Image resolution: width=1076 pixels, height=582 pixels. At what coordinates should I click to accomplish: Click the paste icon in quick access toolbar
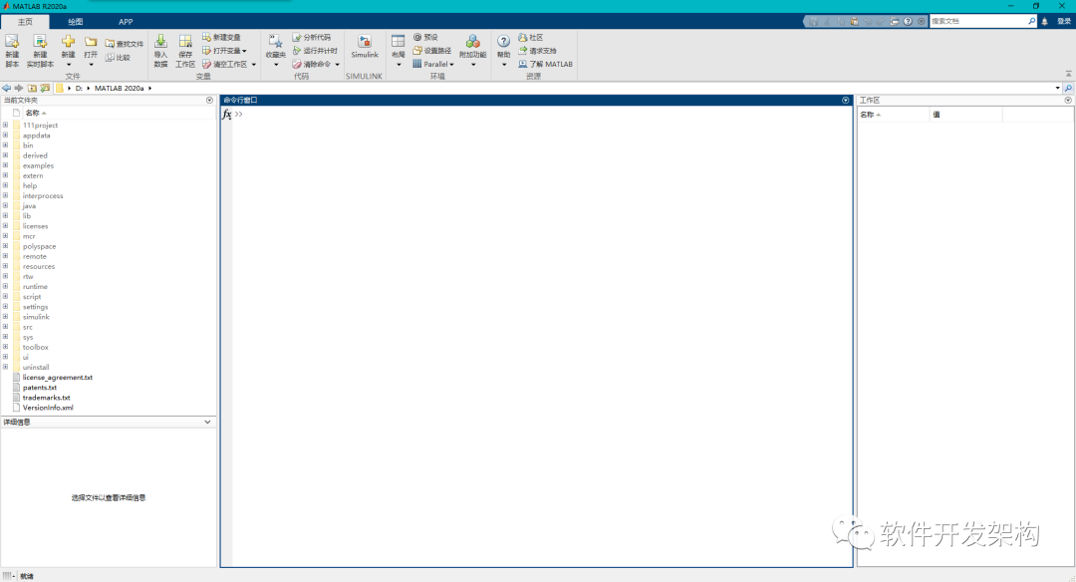tap(855, 21)
